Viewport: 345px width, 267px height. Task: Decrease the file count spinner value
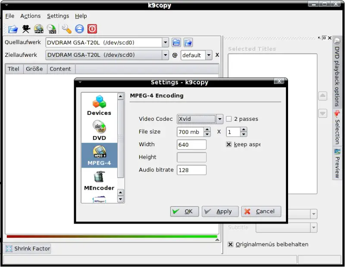coord(243,134)
